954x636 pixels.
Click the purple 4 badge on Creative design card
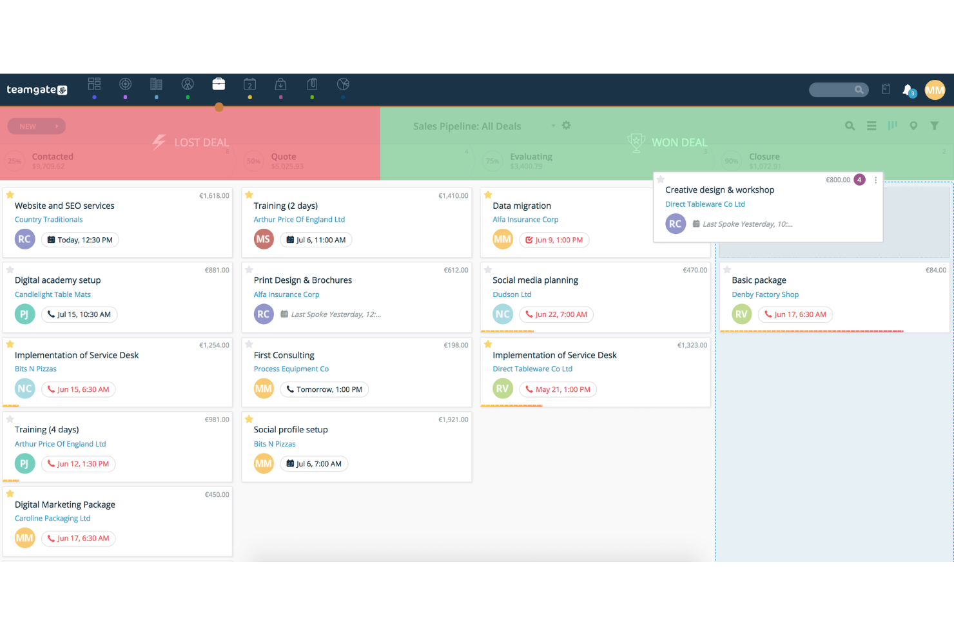coord(859,180)
